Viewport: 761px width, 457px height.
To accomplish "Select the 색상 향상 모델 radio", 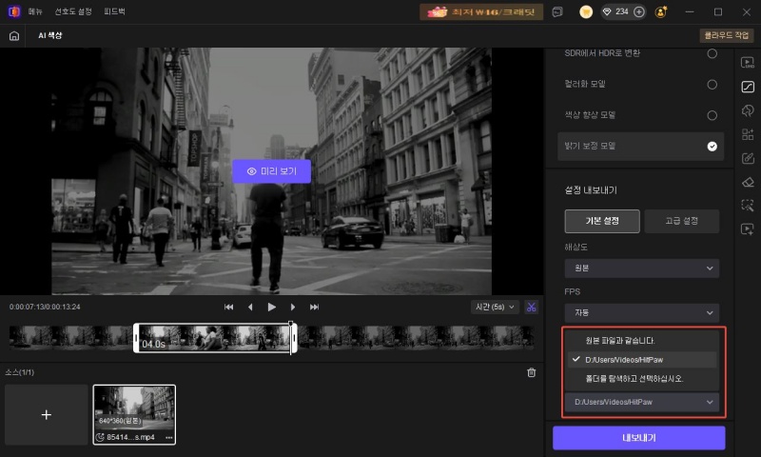I will click(712, 115).
